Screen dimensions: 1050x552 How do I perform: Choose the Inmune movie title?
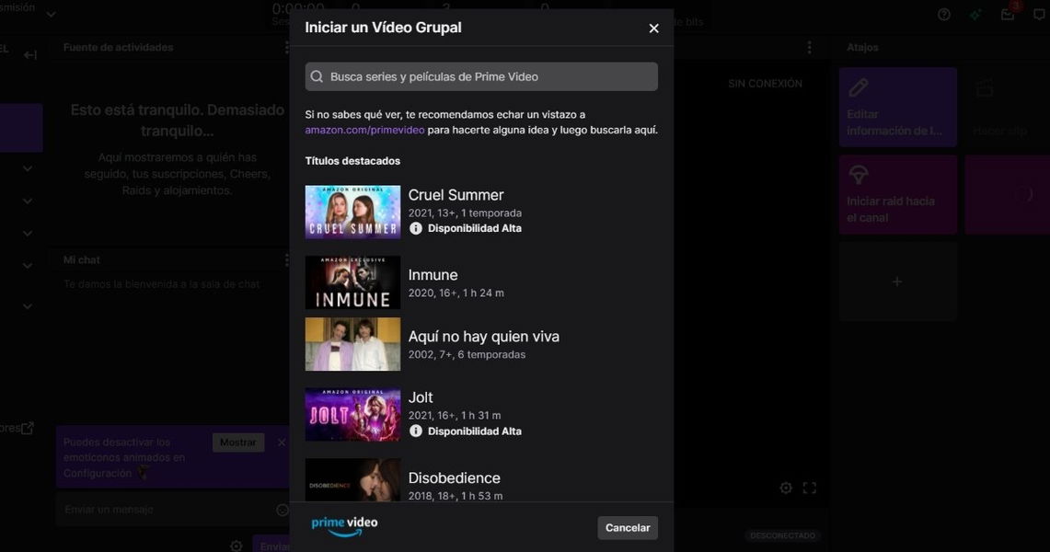(433, 275)
